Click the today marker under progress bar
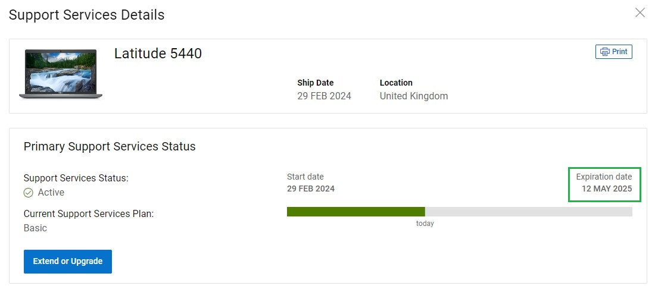This screenshot has height=289, width=655. coord(425,224)
